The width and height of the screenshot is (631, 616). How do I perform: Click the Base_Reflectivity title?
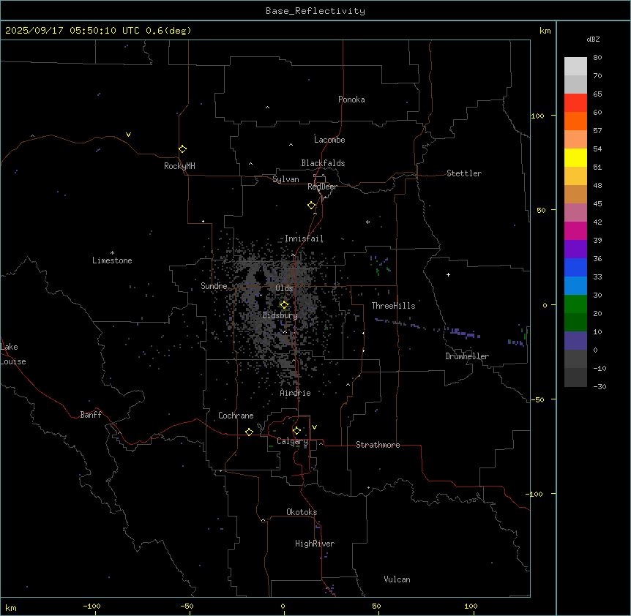(x=315, y=11)
